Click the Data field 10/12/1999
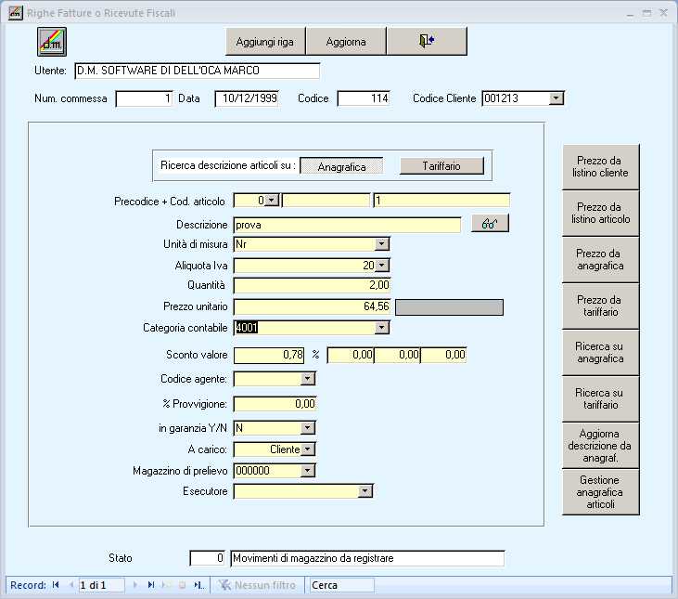678x599 pixels. [247, 98]
